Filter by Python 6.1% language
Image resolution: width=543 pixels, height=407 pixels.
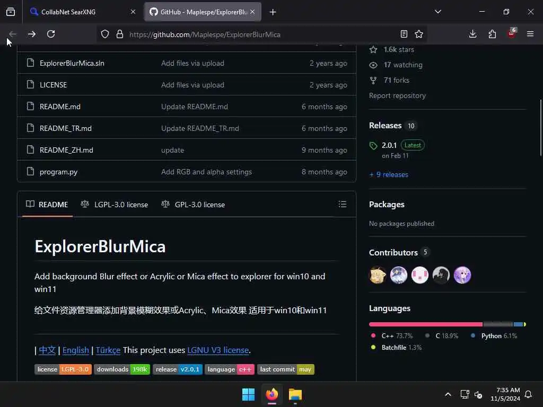(x=494, y=336)
